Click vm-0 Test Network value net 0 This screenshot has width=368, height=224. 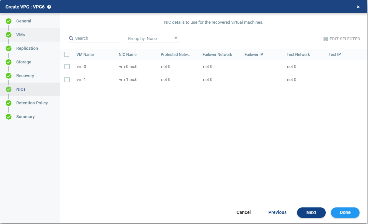click(292, 67)
